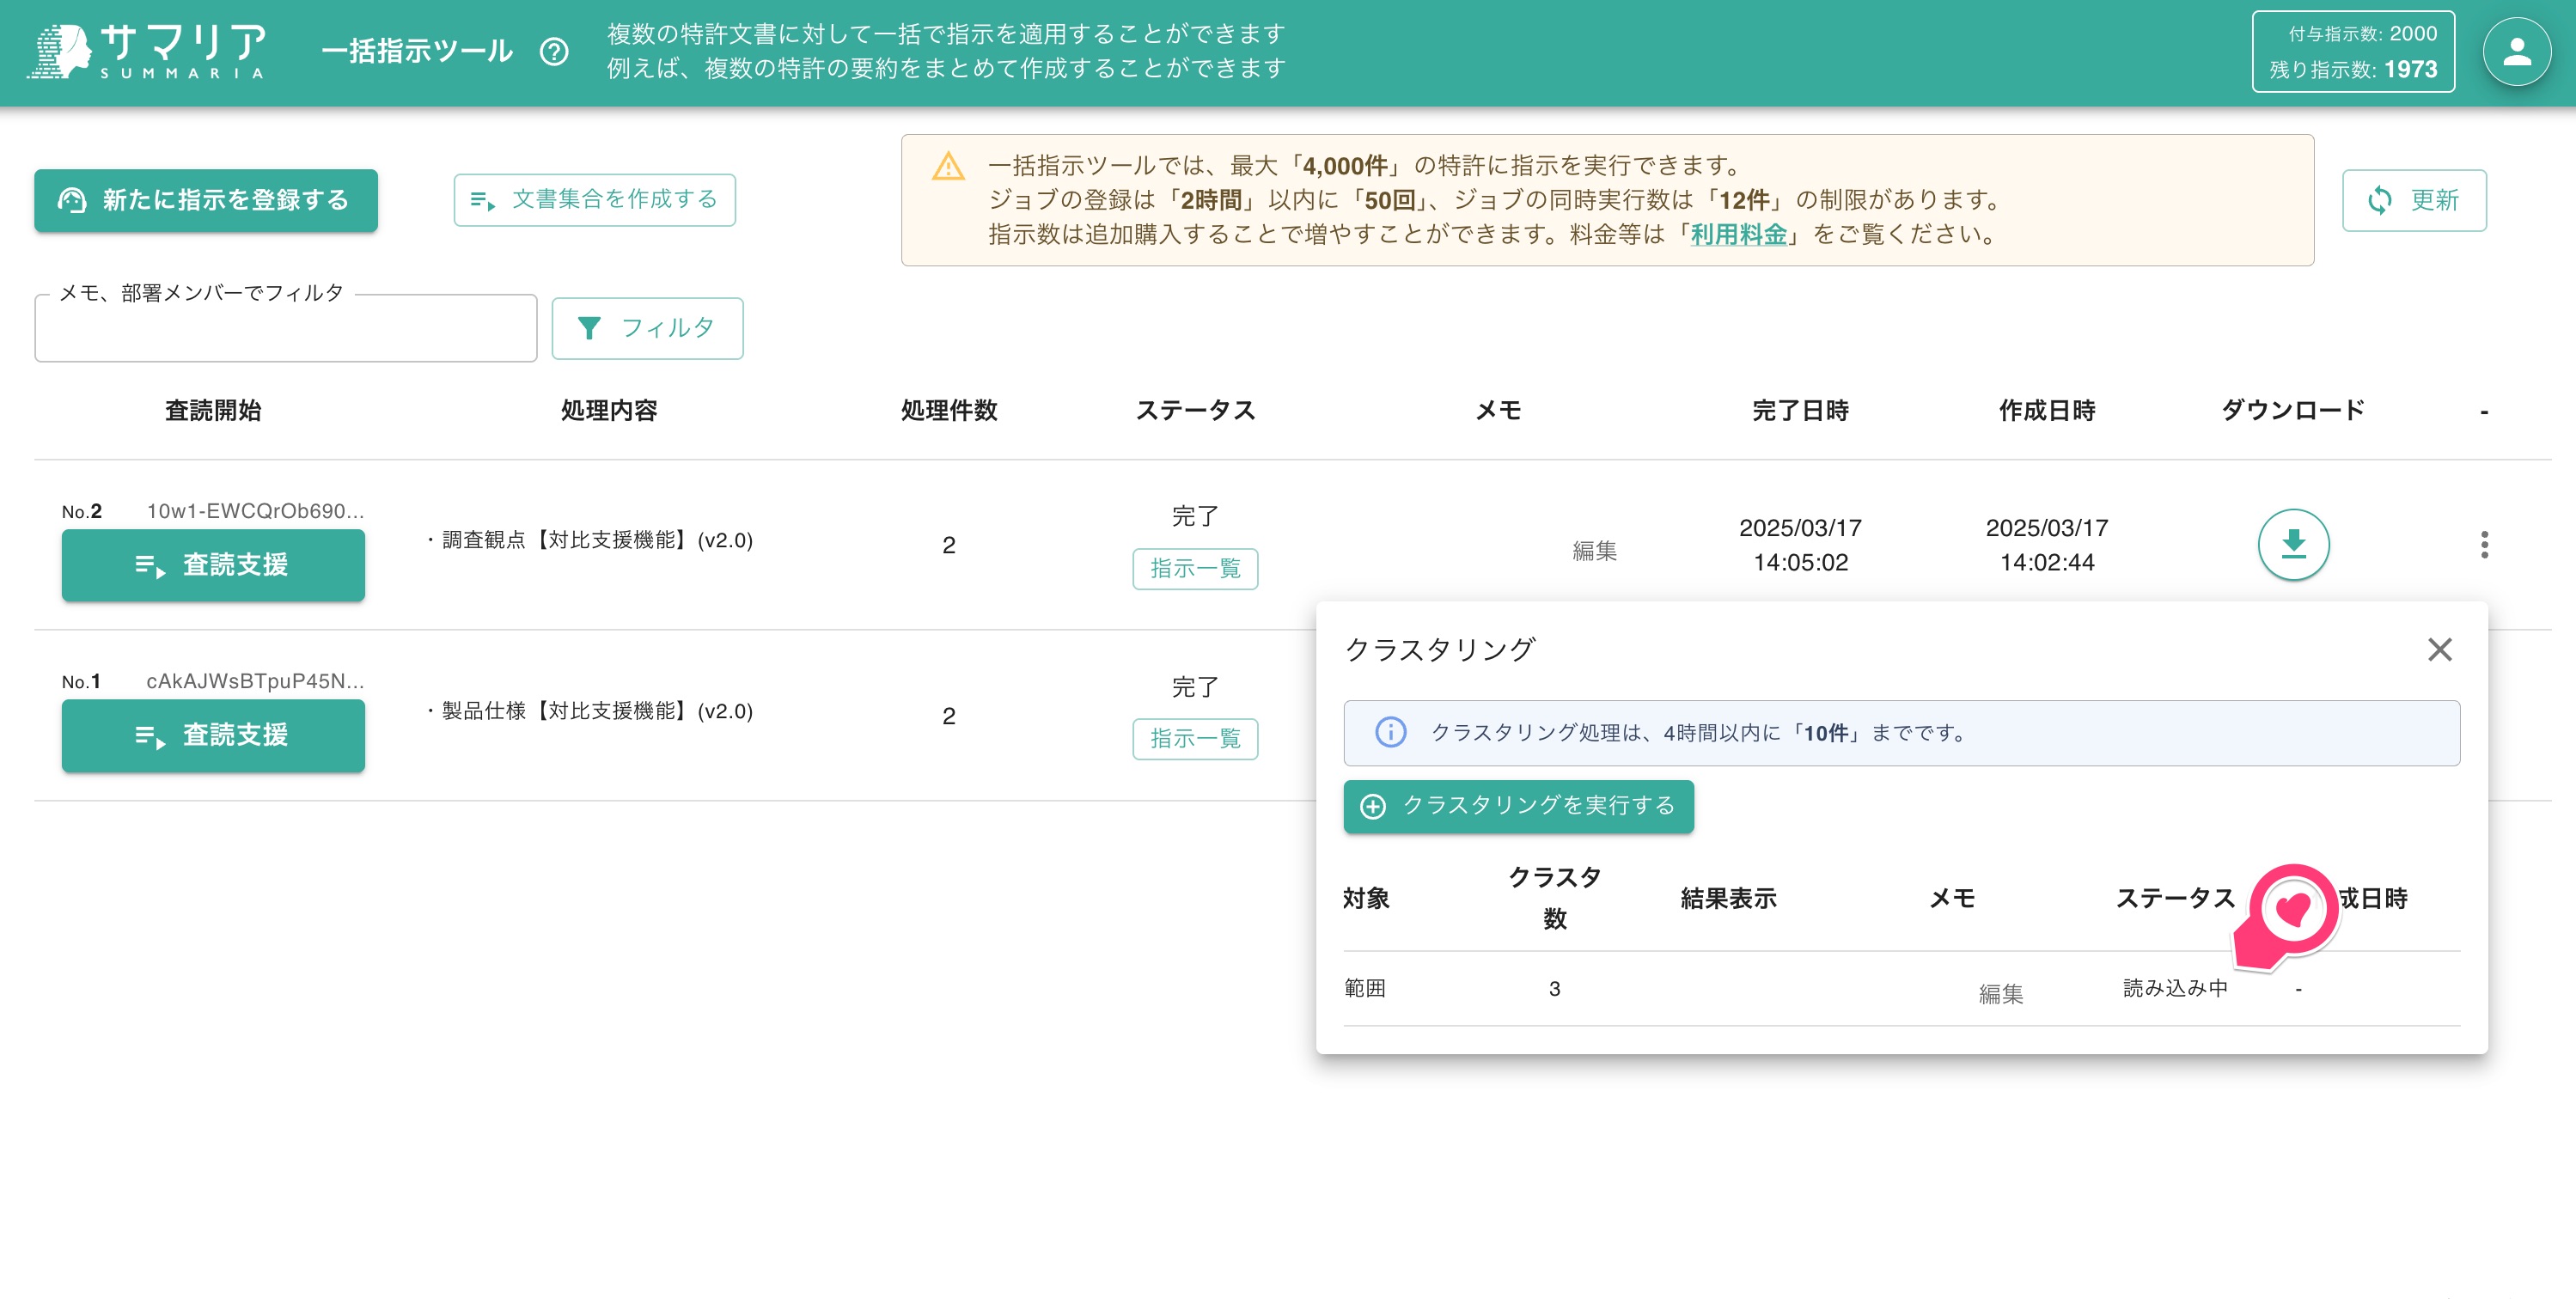2576x1299 pixels.
Task: Open more options menu for job No.2
Action: point(2484,545)
